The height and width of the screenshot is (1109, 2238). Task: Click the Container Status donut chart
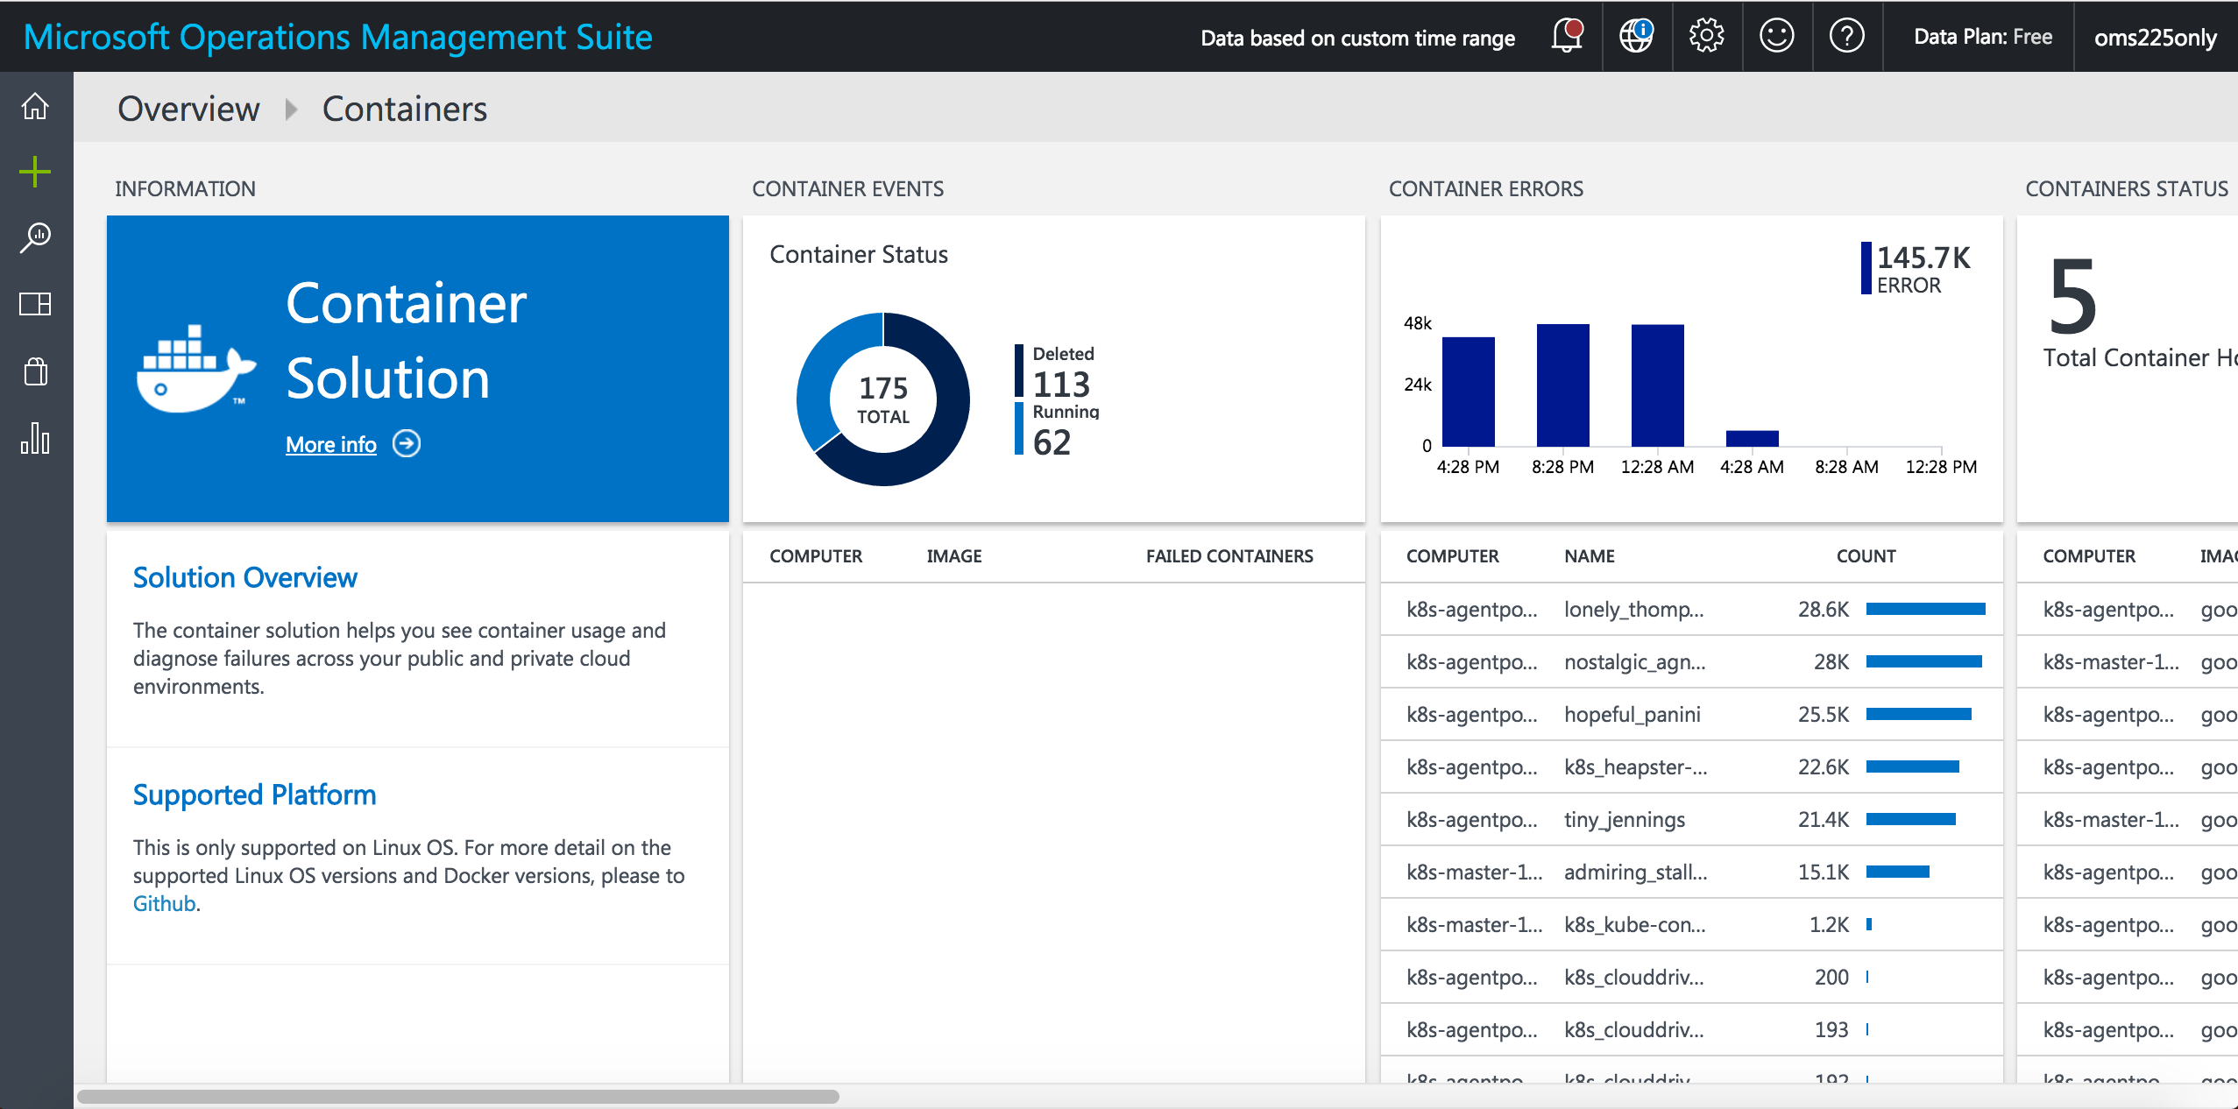pos(883,399)
